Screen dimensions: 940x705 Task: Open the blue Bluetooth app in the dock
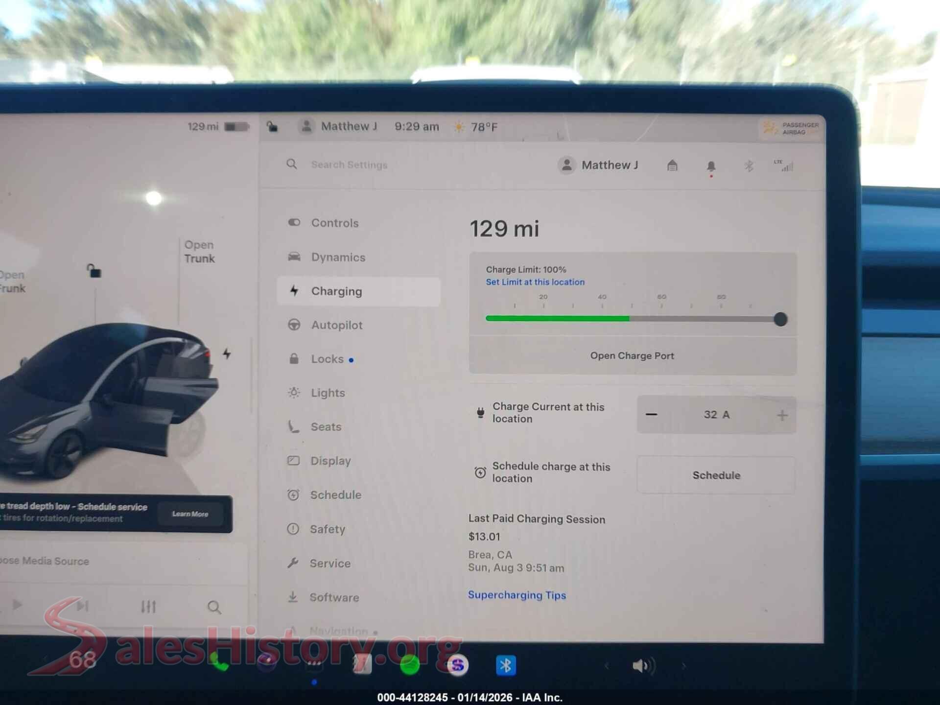(x=506, y=665)
